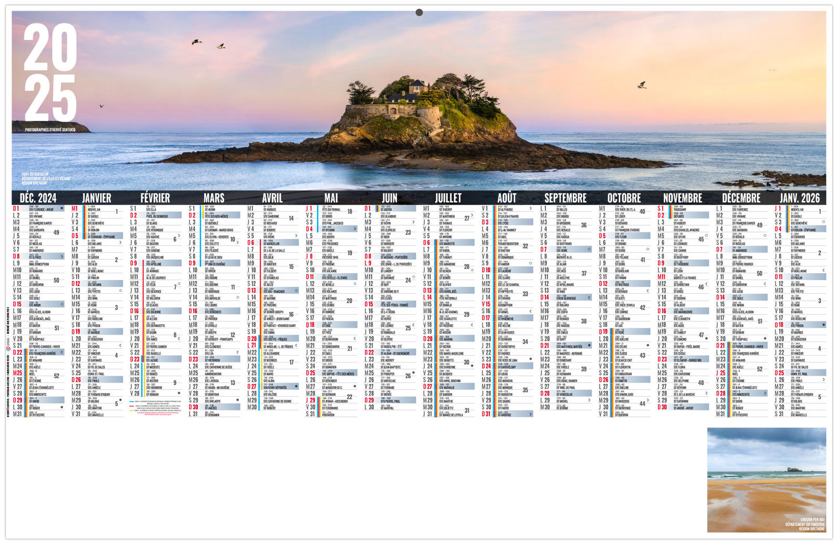Image resolution: width=840 pixels, height=544 pixels.
Task: Click week number 27 in Juillet
Action: click(x=467, y=218)
